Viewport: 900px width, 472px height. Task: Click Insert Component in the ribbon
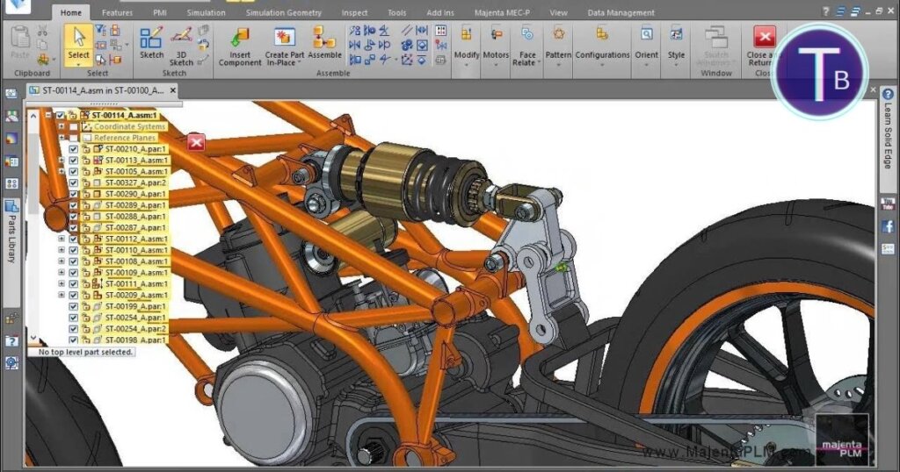(240, 44)
